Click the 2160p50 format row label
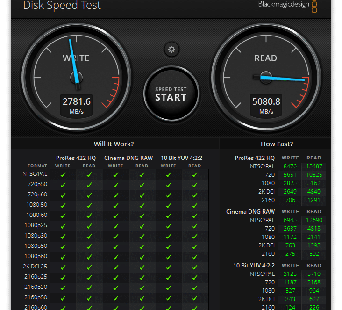Image resolution: width=342 pixels, height=310 pixels. (x=36, y=297)
